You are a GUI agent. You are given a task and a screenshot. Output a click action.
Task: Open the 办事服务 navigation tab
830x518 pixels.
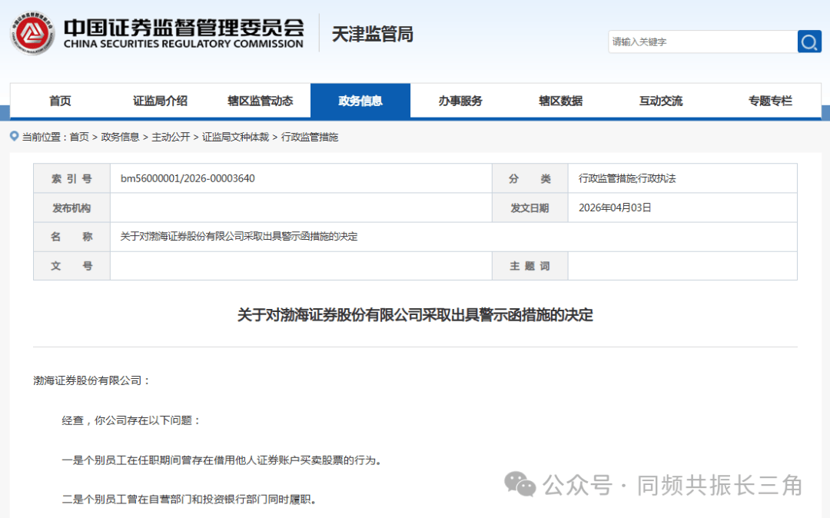(460, 101)
